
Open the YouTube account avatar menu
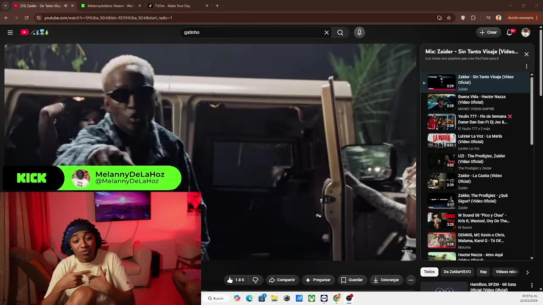tap(526, 32)
